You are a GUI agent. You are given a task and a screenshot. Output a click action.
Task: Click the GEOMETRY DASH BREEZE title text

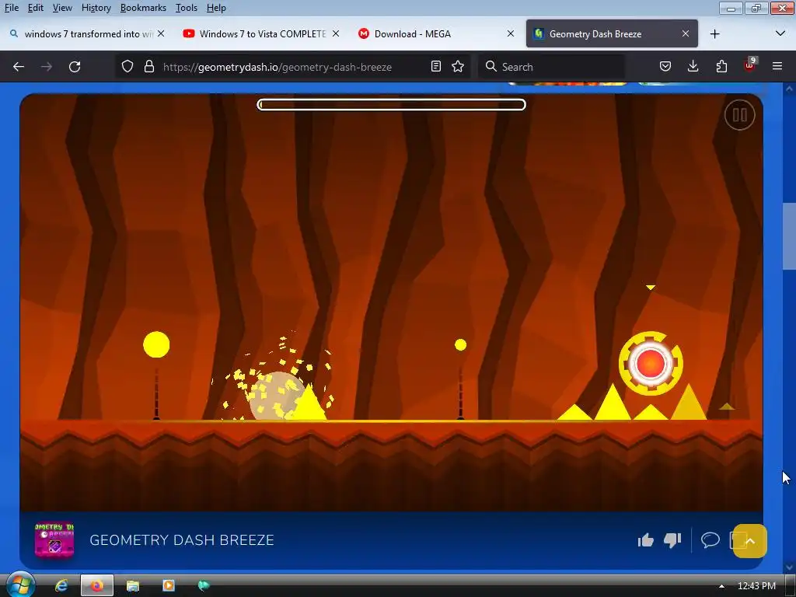tap(182, 540)
